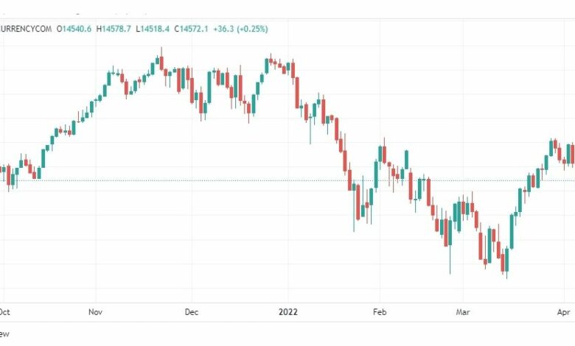Image resolution: width=575 pixels, height=346 pixels.
Task: Click the TradingView attribution text at bottom-left
Action: click(x=4, y=334)
